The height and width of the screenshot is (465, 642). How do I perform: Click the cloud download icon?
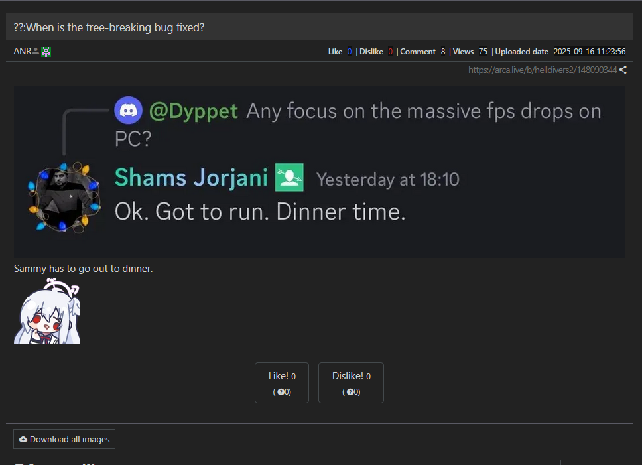coord(23,439)
